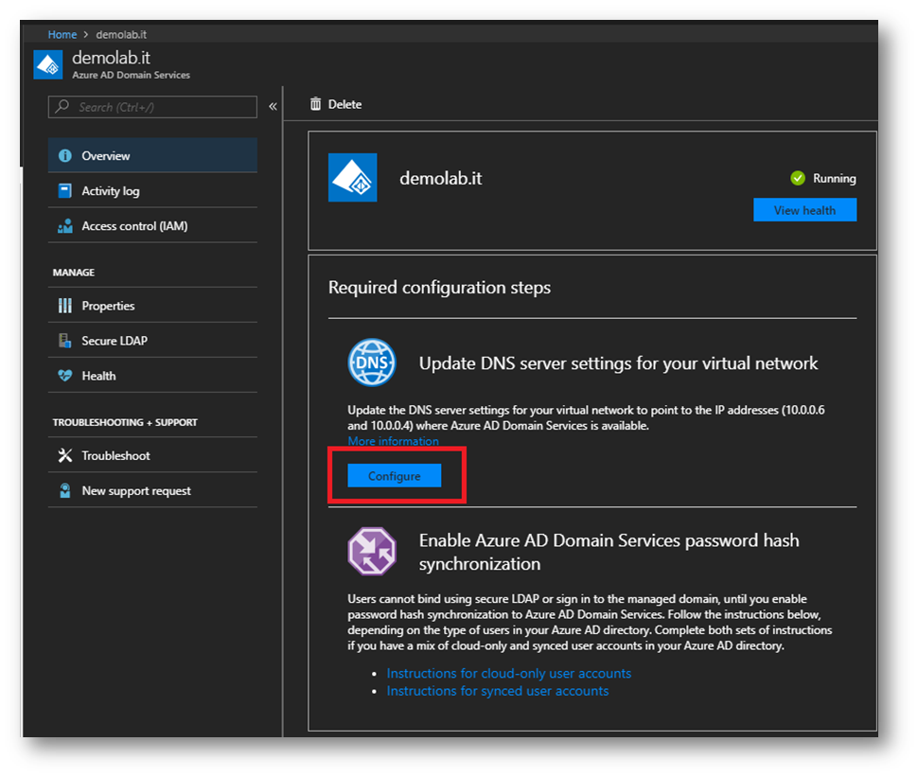
Task: Click the demolab.it page title
Action: coord(112,58)
